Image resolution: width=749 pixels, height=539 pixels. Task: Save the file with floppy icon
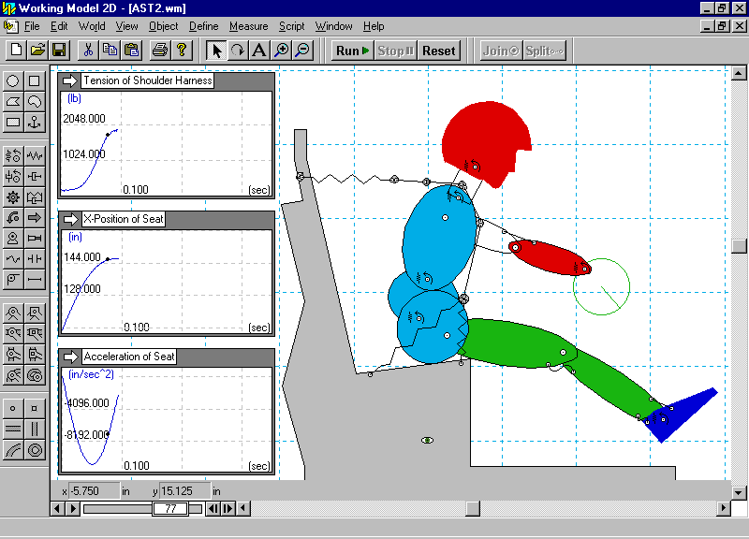[59, 51]
